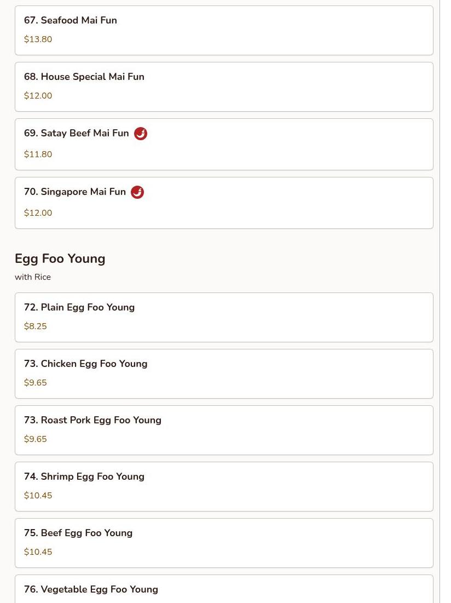Click $10.45 price under Shrimp Egg Foo Young
Screen dimensions: 451x603
click(38, 496)
